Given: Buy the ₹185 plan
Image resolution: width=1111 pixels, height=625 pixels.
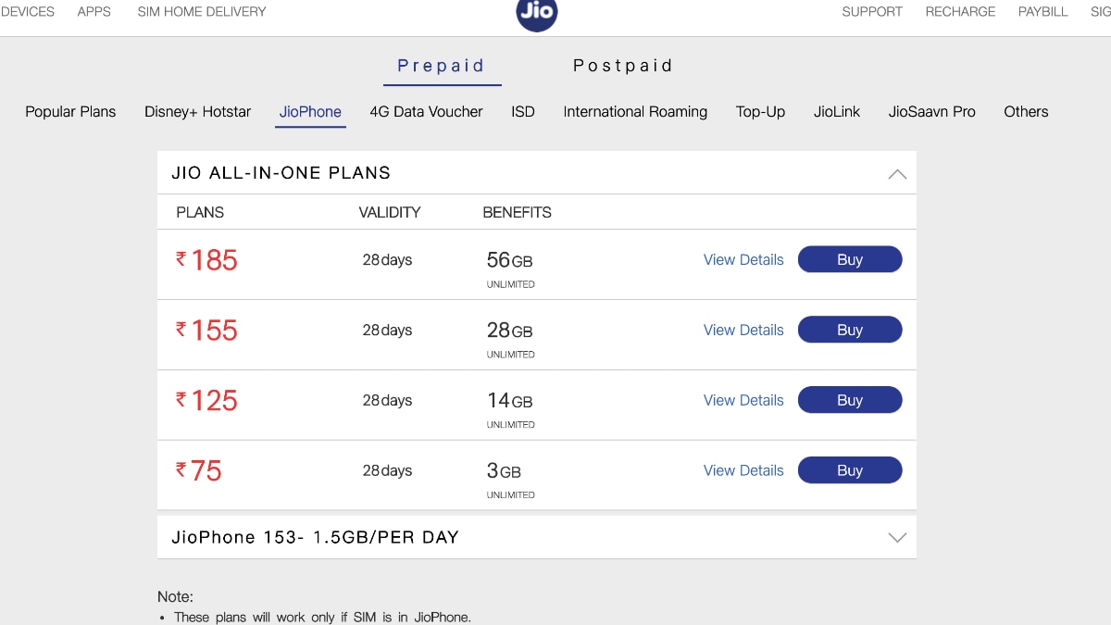Looking at the screenshot, I should (x=849, y=260).
